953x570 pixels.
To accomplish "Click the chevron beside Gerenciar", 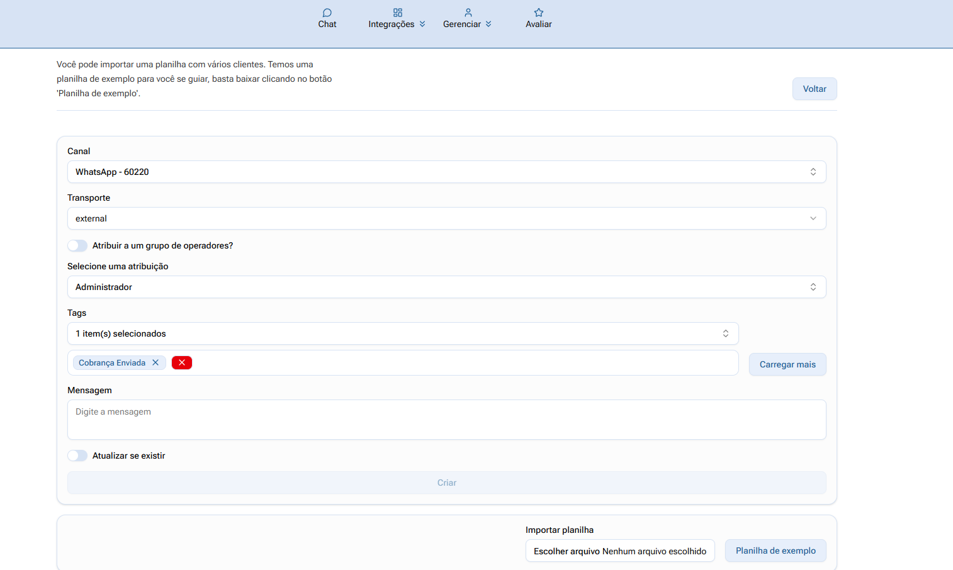I will [x=488, y=24].
